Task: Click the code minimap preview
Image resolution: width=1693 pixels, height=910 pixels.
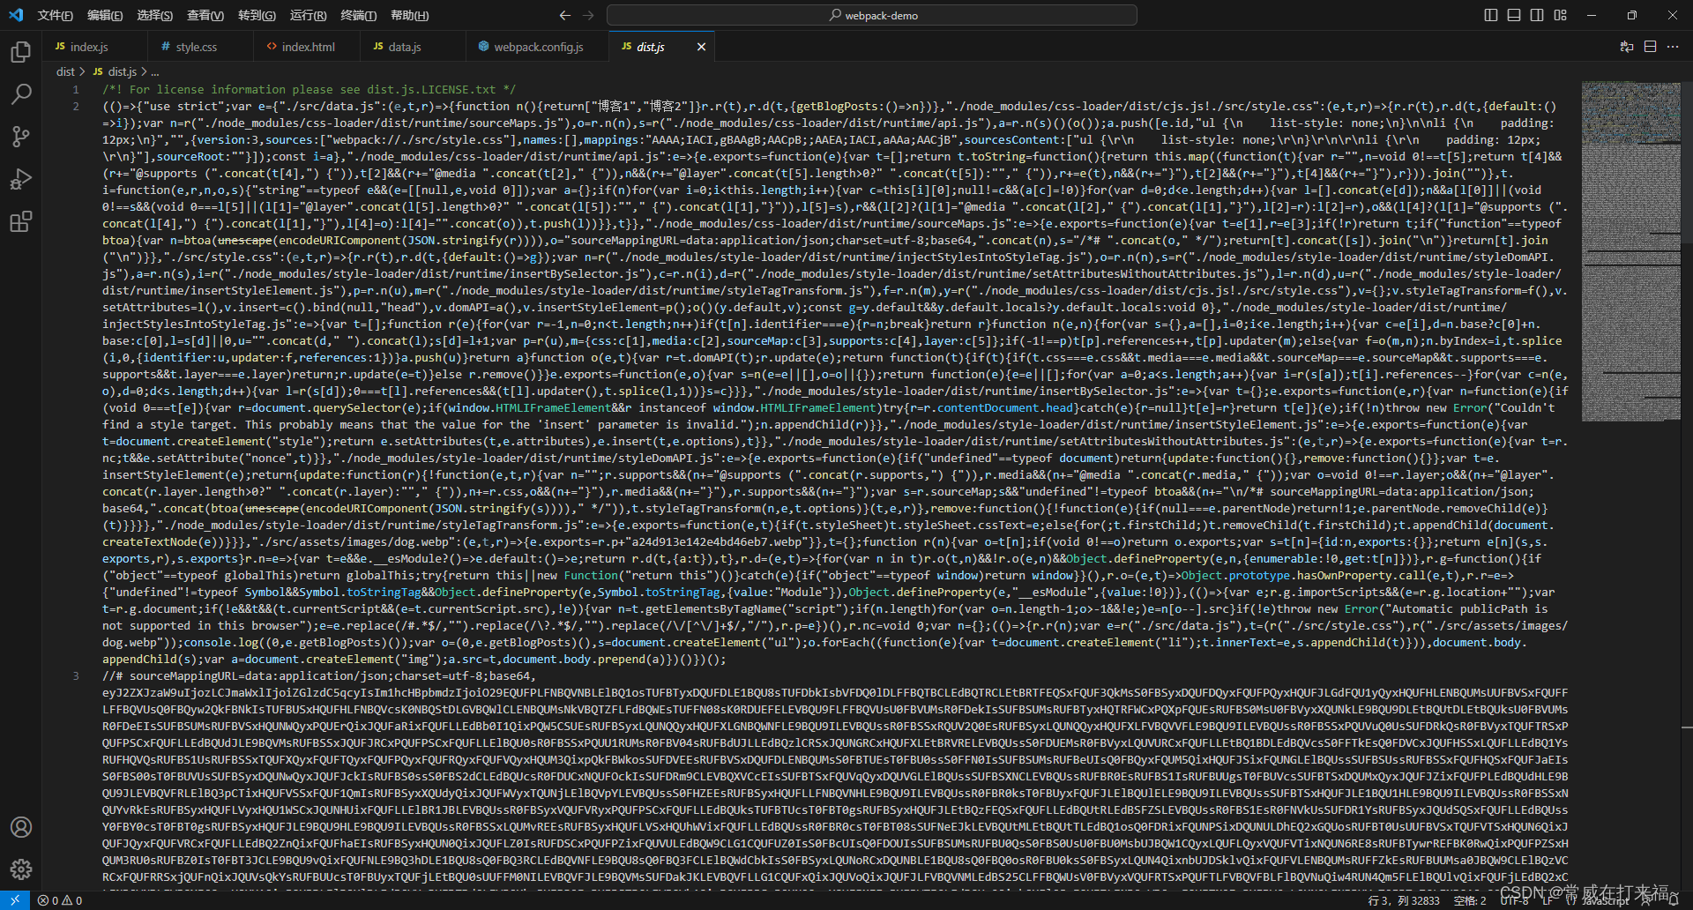Action: point(1630,251)
